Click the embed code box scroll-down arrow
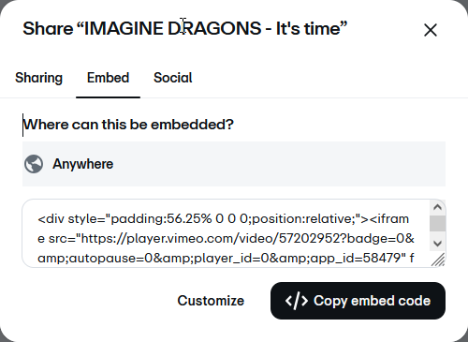This screenshot has width=468, height=342. pos(437,244)
